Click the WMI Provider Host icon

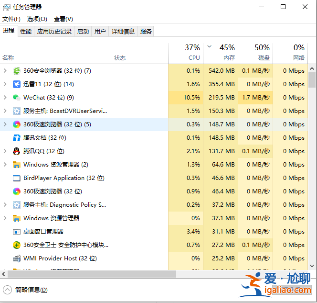[17, 258]
